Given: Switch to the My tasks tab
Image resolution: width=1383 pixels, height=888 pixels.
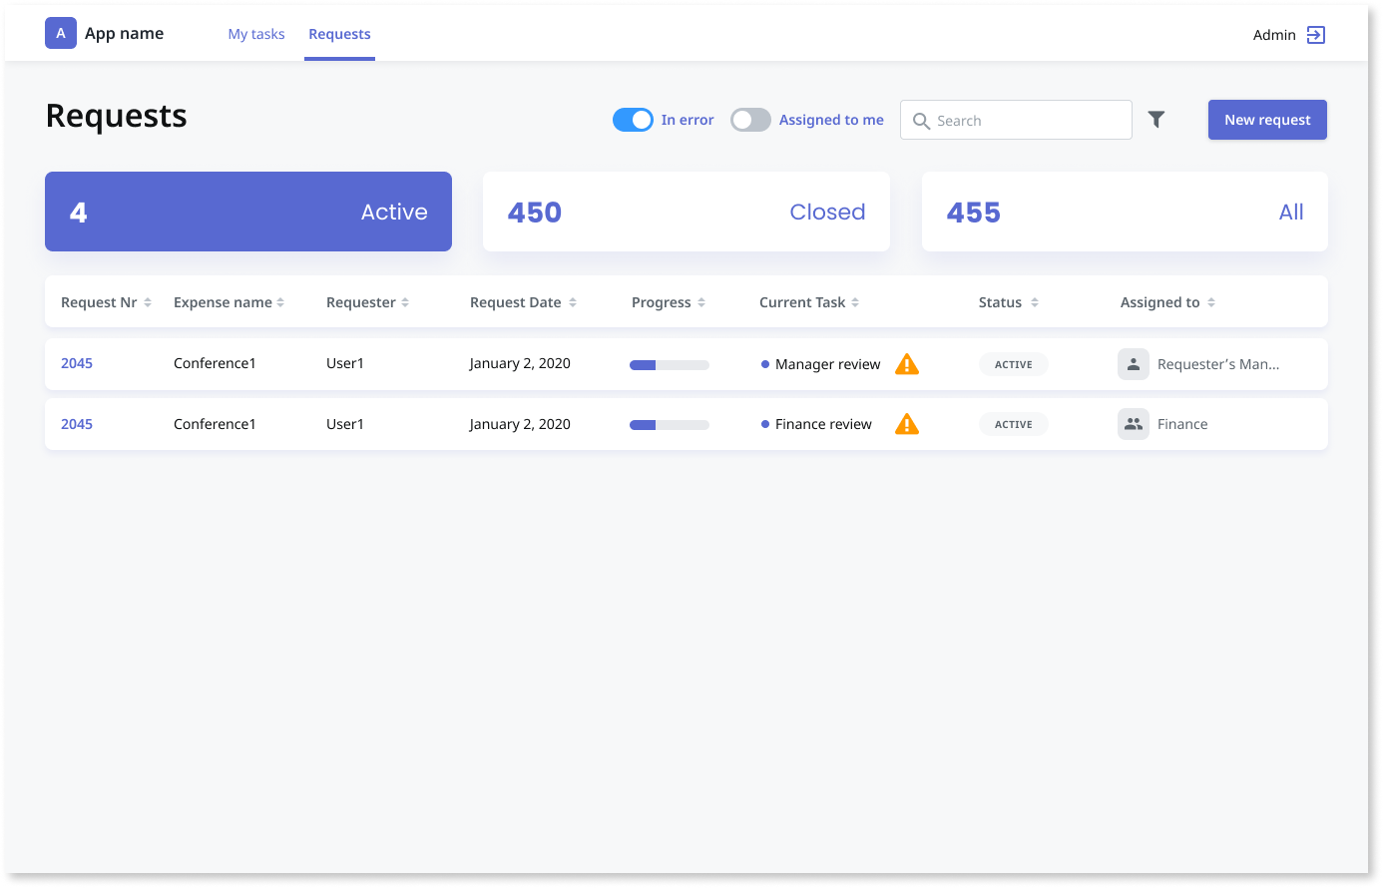Looking at the screenshot, I should tap(256, 33).
